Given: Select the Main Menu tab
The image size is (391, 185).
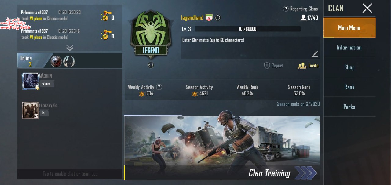Looking at the screenshot, I should pos(349,27).
